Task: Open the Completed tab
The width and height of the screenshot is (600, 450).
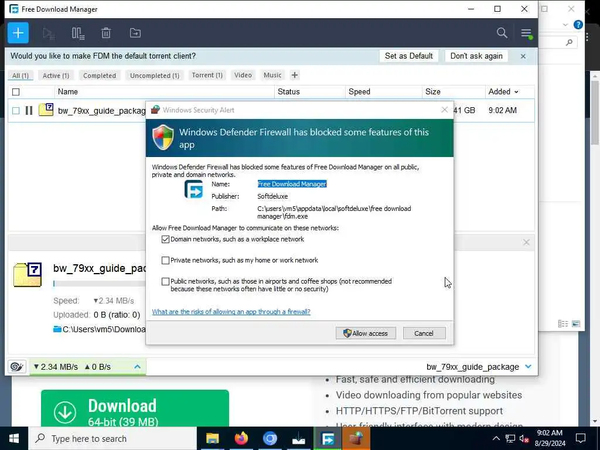Action: click(x=100, y=76)
